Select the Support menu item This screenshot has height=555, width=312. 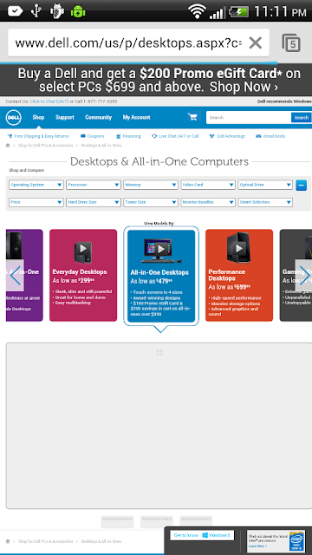(65, 118)
